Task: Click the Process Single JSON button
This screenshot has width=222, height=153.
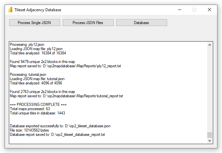Action: click(34, 23)
